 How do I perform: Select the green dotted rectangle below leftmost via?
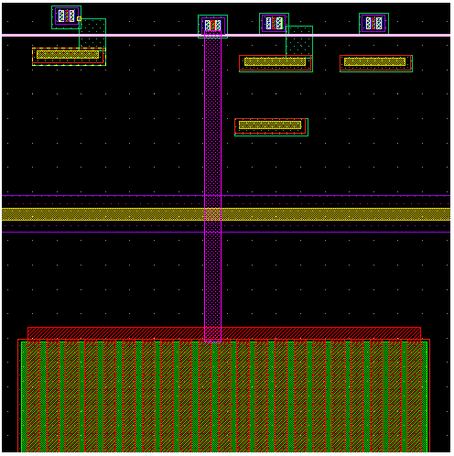tap(92, 34)
